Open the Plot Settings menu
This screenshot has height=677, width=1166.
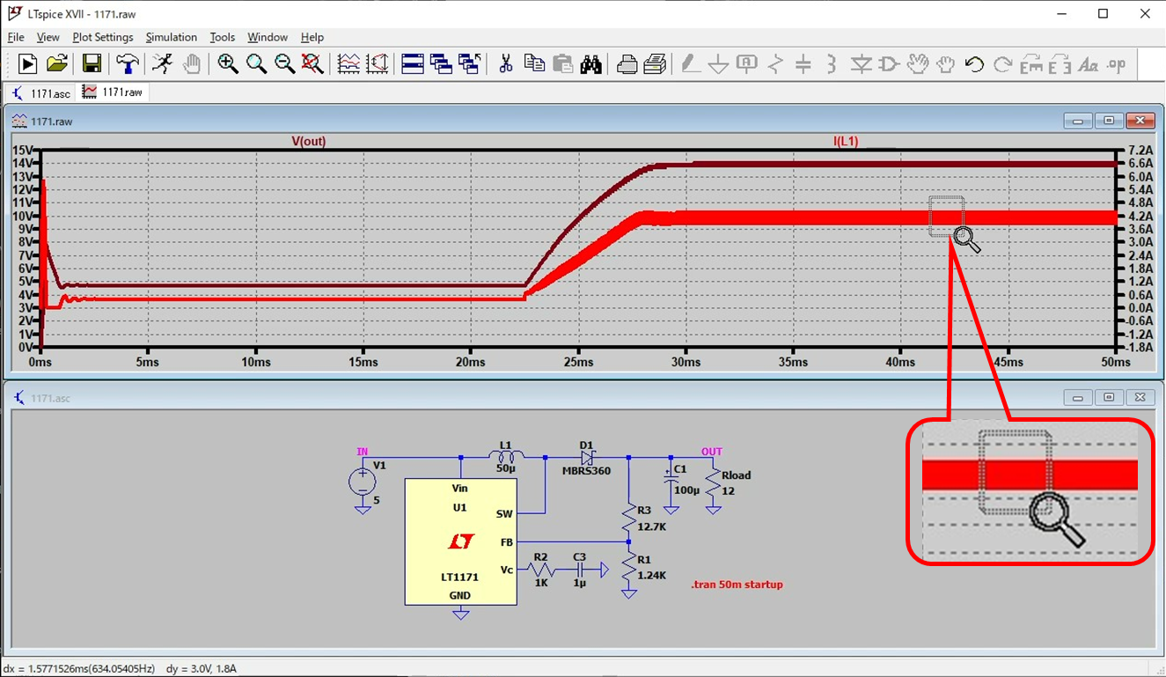(x=103, y=37)
